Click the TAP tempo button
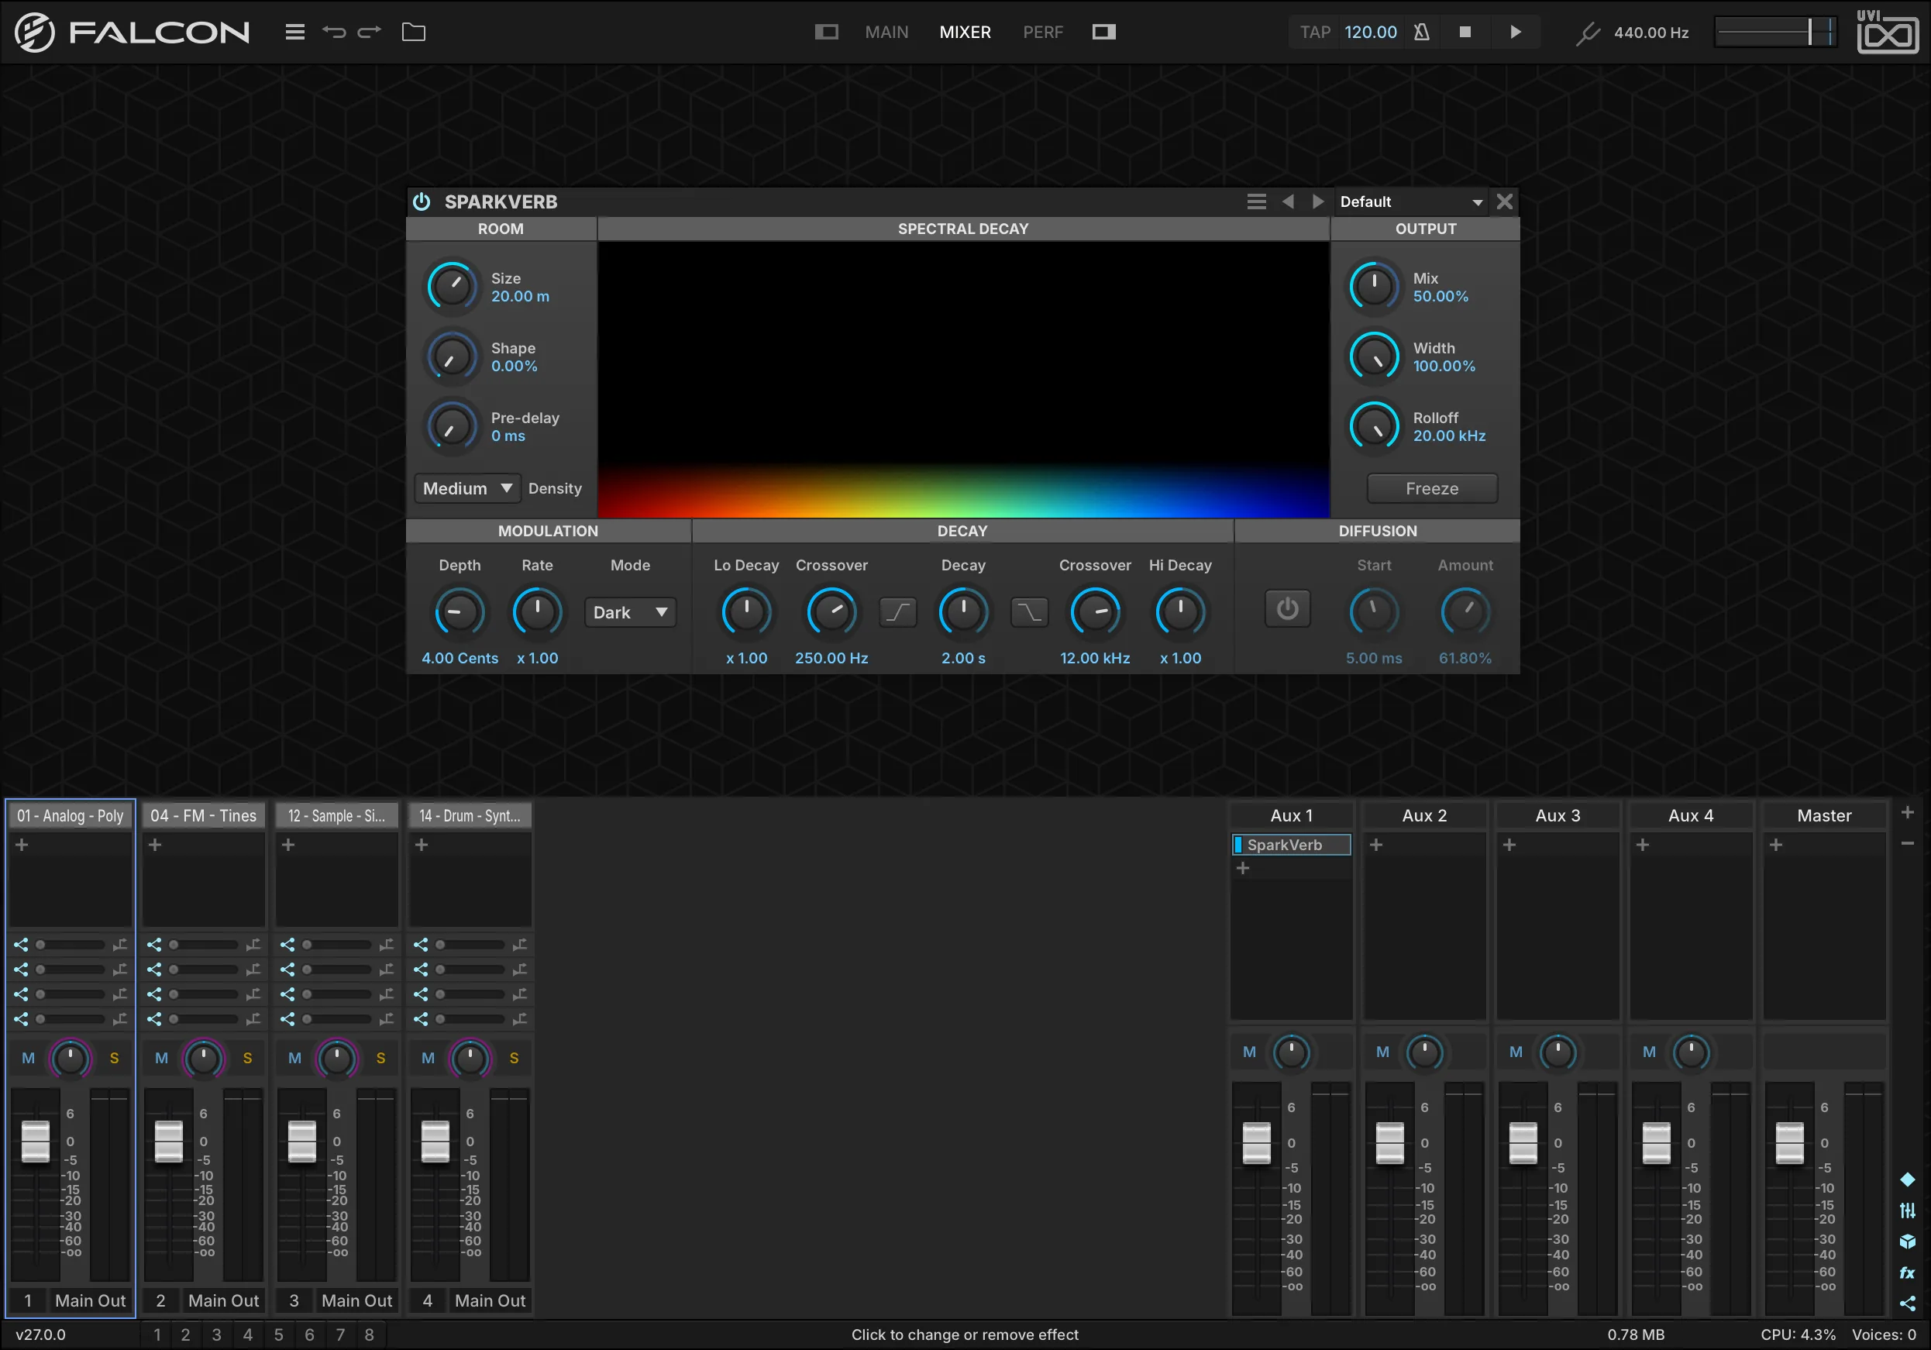Image resolution: width=1931 pixels, height=1350 pixels. point(1314,32)
